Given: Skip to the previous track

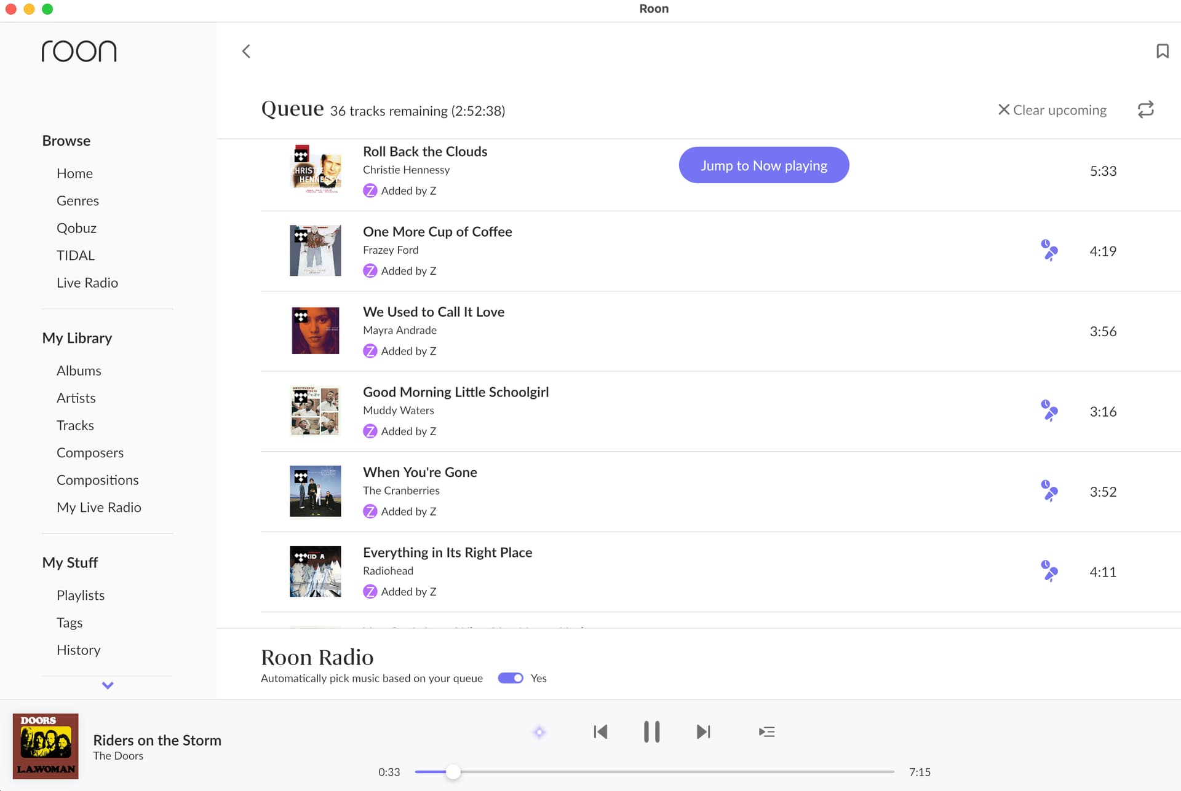Looking at the screenshot, I should click(600, 732).
